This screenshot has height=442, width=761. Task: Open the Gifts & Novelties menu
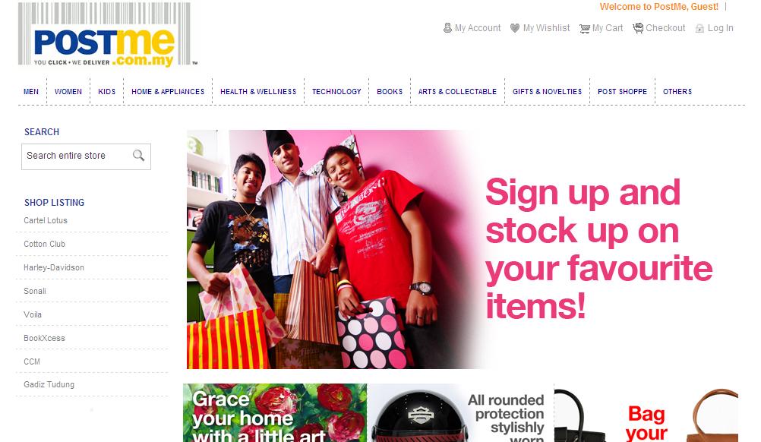[x=547, y=91]
